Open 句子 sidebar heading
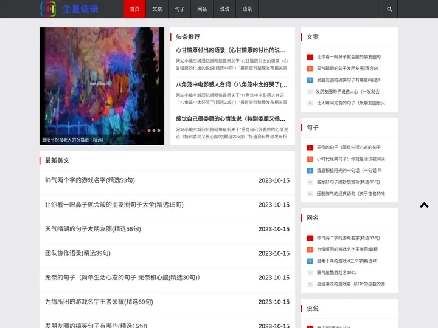 pos(313,128)
